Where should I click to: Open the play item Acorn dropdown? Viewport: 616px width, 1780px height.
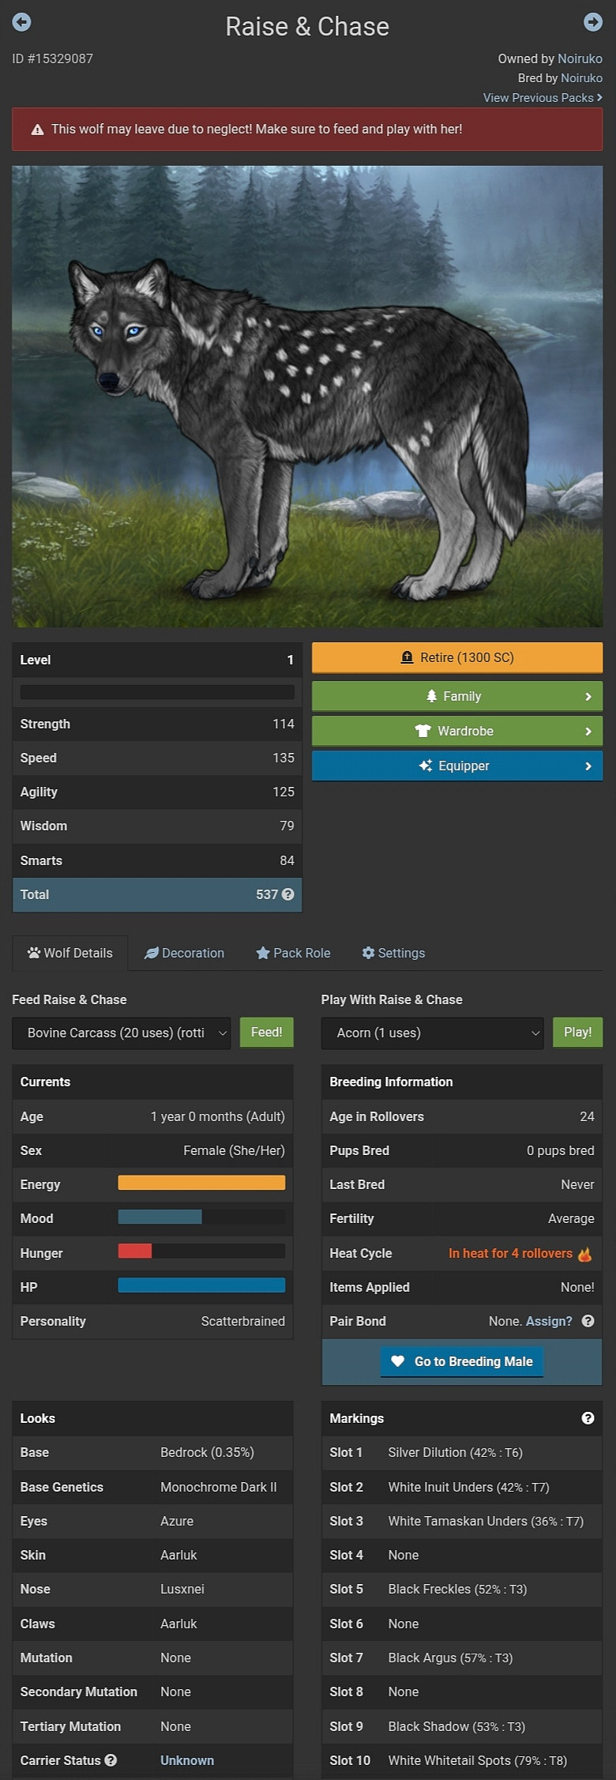click(x=432, y=1033)
